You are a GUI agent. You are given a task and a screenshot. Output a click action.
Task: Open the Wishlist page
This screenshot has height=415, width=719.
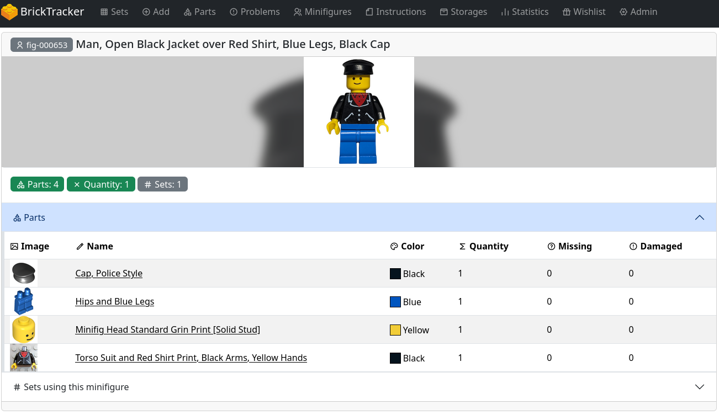(584, 12)
